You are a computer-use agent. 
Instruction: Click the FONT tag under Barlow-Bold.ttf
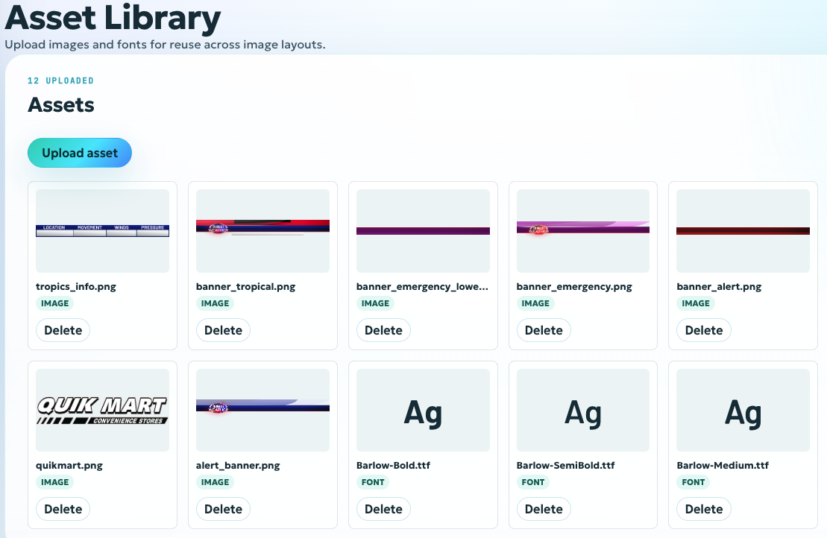[373, 482]
